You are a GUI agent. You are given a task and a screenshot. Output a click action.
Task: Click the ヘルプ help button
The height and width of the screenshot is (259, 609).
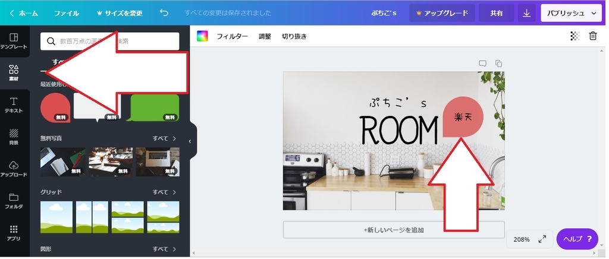[x=577, y=239]
